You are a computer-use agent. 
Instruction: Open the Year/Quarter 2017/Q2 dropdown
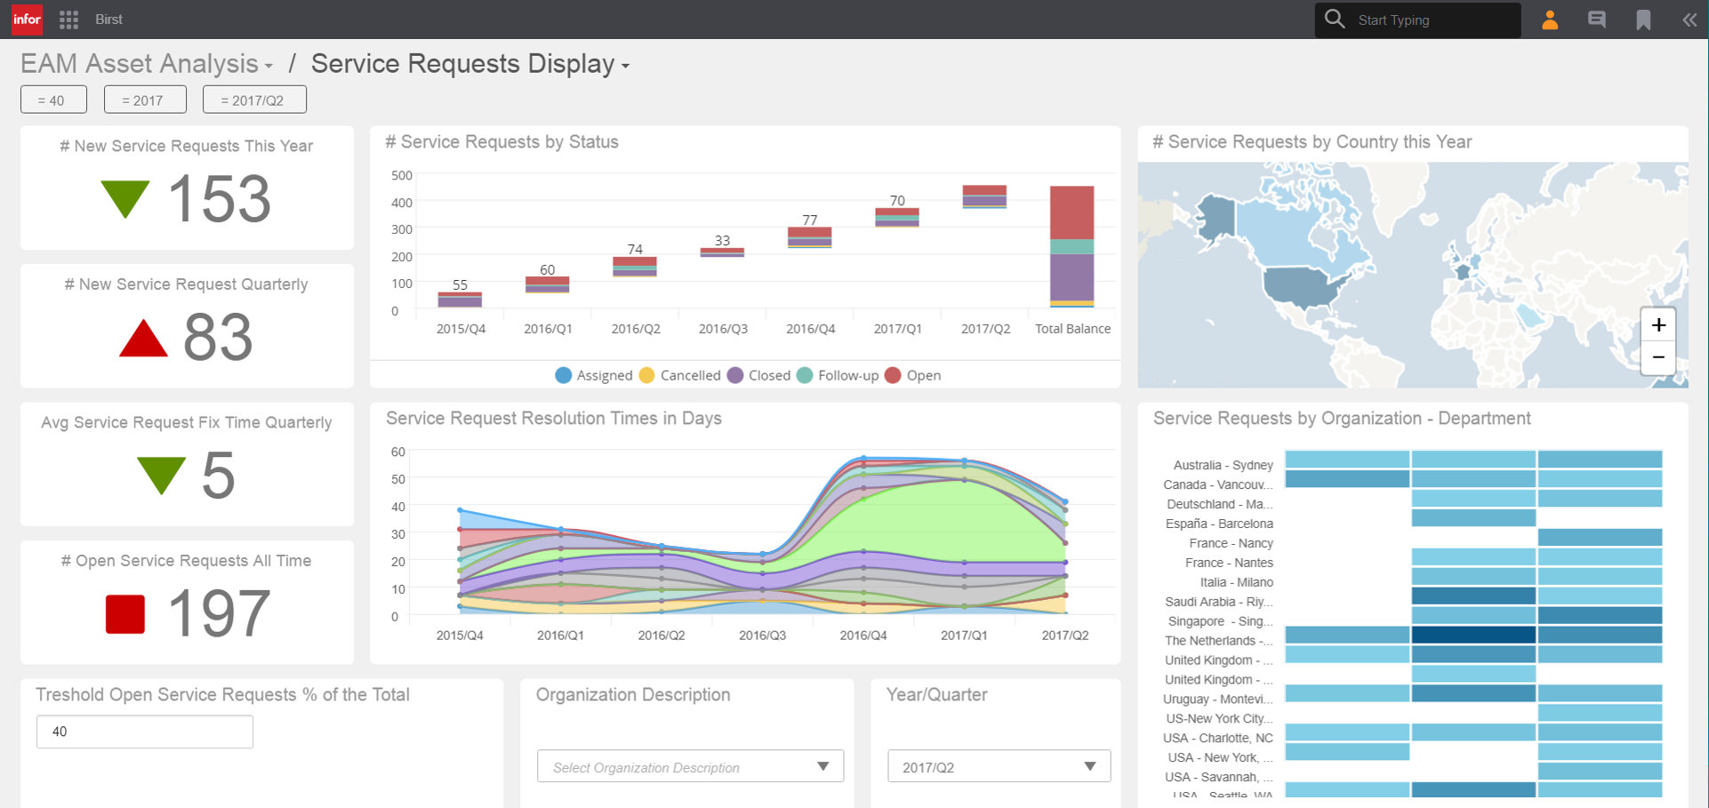click(x=999, y=766)
